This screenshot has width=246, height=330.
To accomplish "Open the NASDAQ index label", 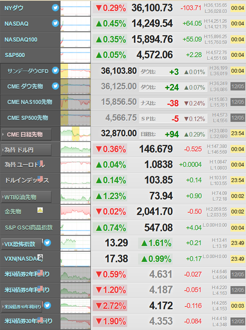I will pos(16,24).
